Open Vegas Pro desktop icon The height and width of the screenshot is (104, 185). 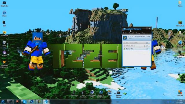point(101,94)
